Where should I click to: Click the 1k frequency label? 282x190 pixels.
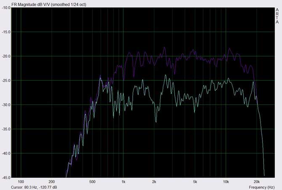pos(123,182)
